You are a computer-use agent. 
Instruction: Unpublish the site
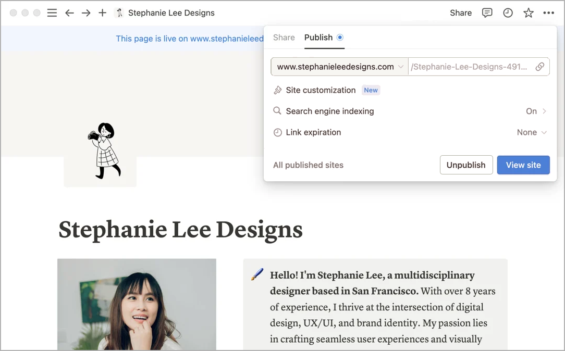pos(466,165)
